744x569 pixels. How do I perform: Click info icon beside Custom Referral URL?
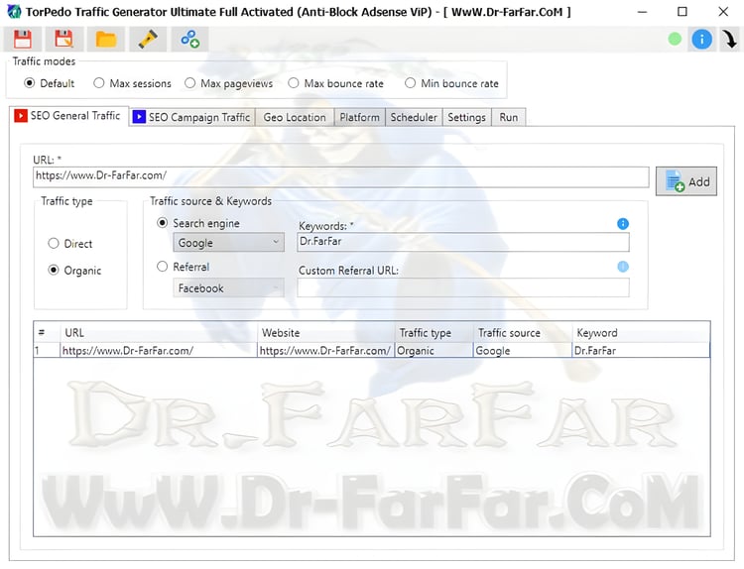click(623, 267)
